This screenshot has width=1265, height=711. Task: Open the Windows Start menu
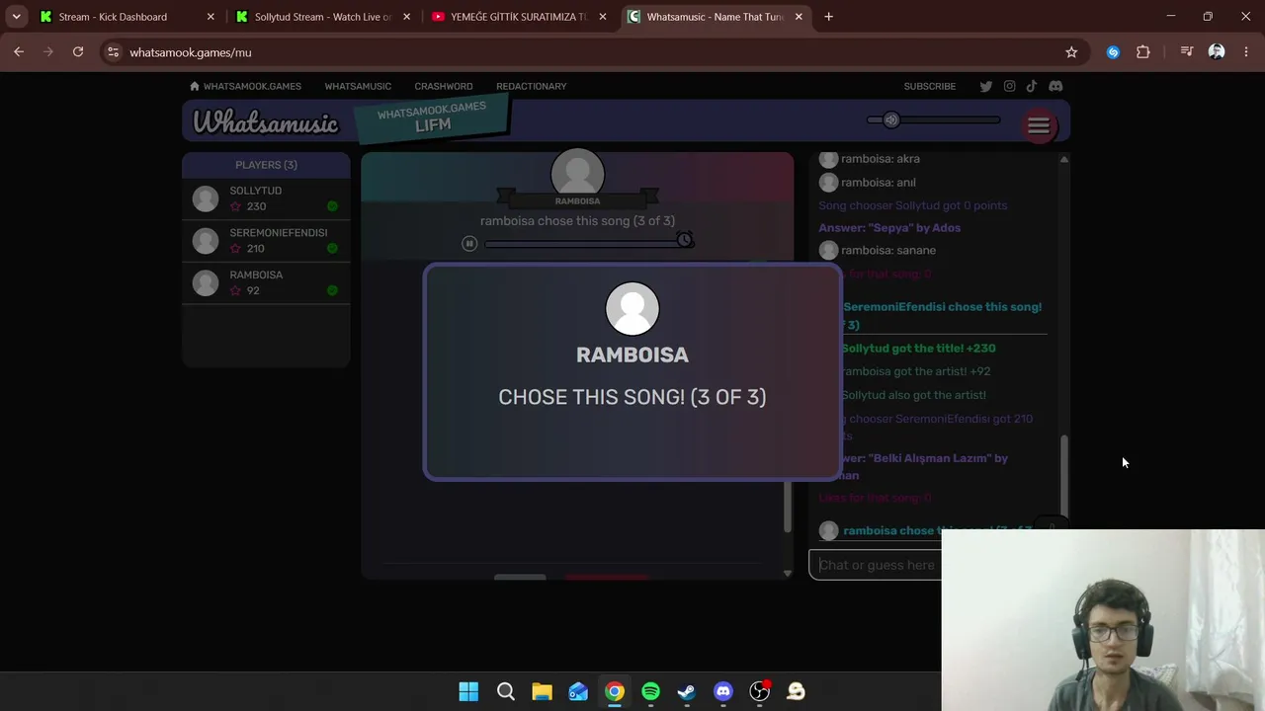[468, 691]
